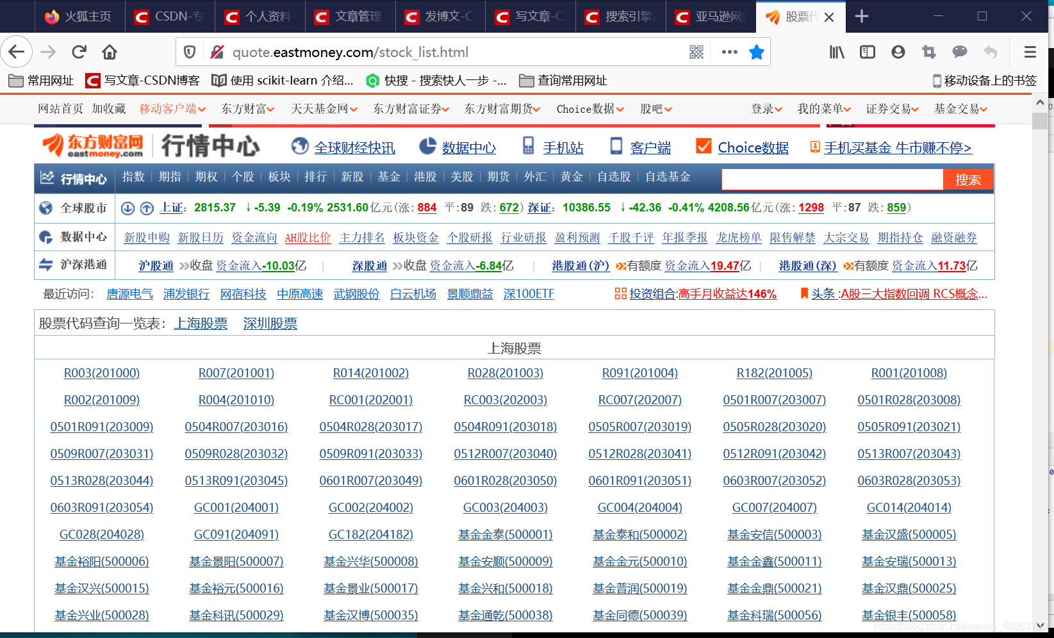Screen dimensions: 1054x638
Task: Open the 基金金泰(500001) link
Action: click(506, 534)
